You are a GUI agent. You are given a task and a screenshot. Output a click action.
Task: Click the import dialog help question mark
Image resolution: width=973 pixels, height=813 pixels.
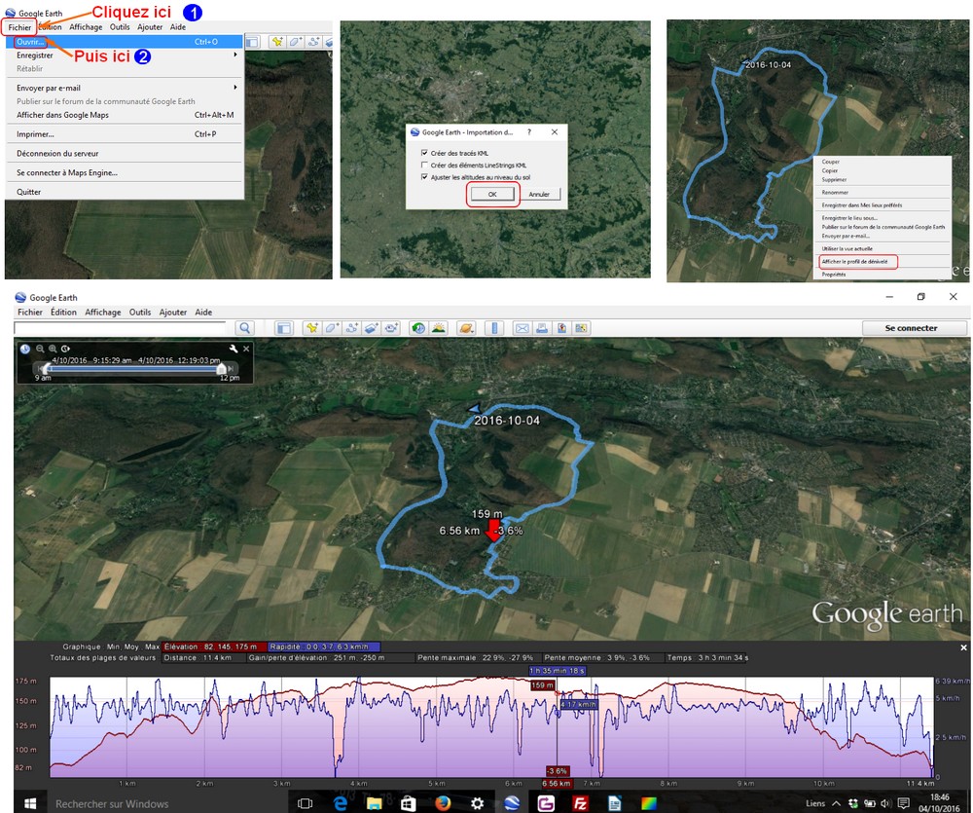pos(529,131)
